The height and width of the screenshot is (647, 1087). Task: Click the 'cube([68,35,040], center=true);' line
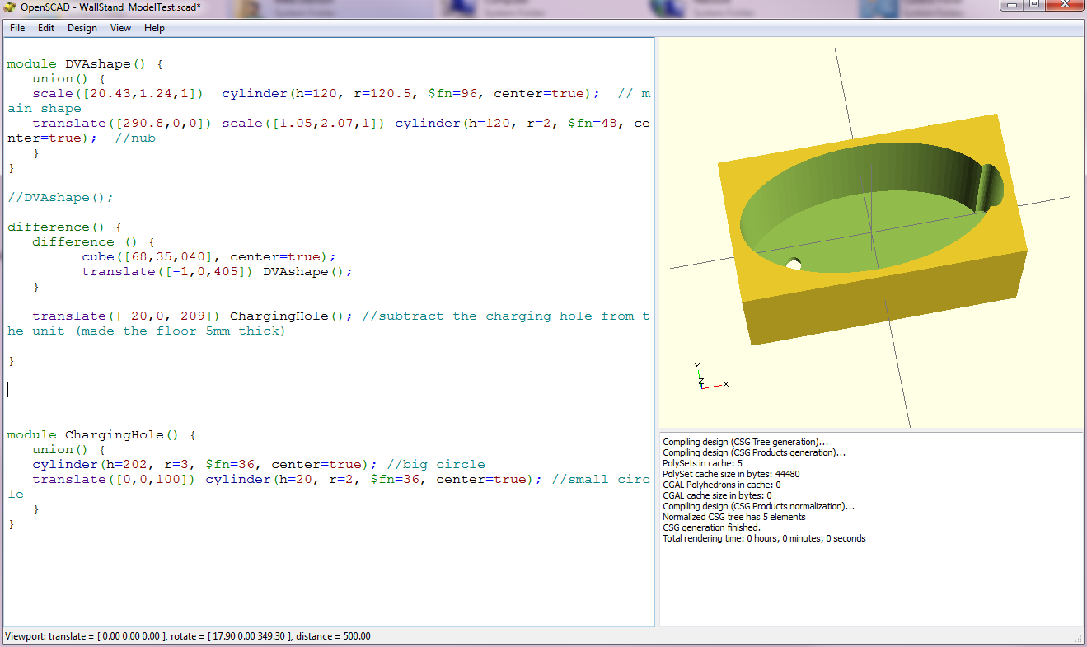point(209,256)
